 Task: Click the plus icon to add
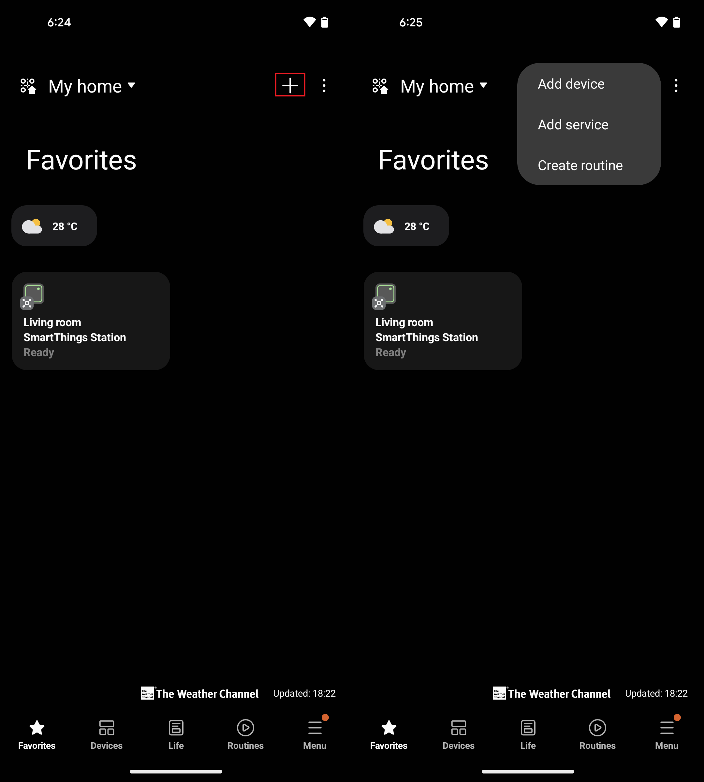(x=290, y=86)
